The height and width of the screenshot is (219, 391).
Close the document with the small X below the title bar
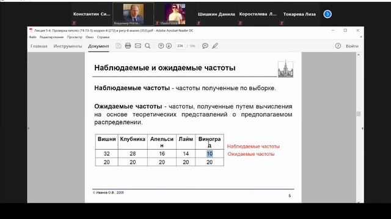[x=361, y=37]
